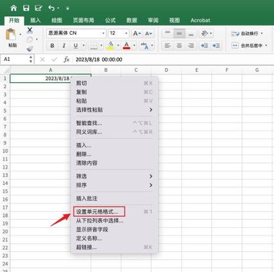Align text right
The image size is (274, 272).
191,46
